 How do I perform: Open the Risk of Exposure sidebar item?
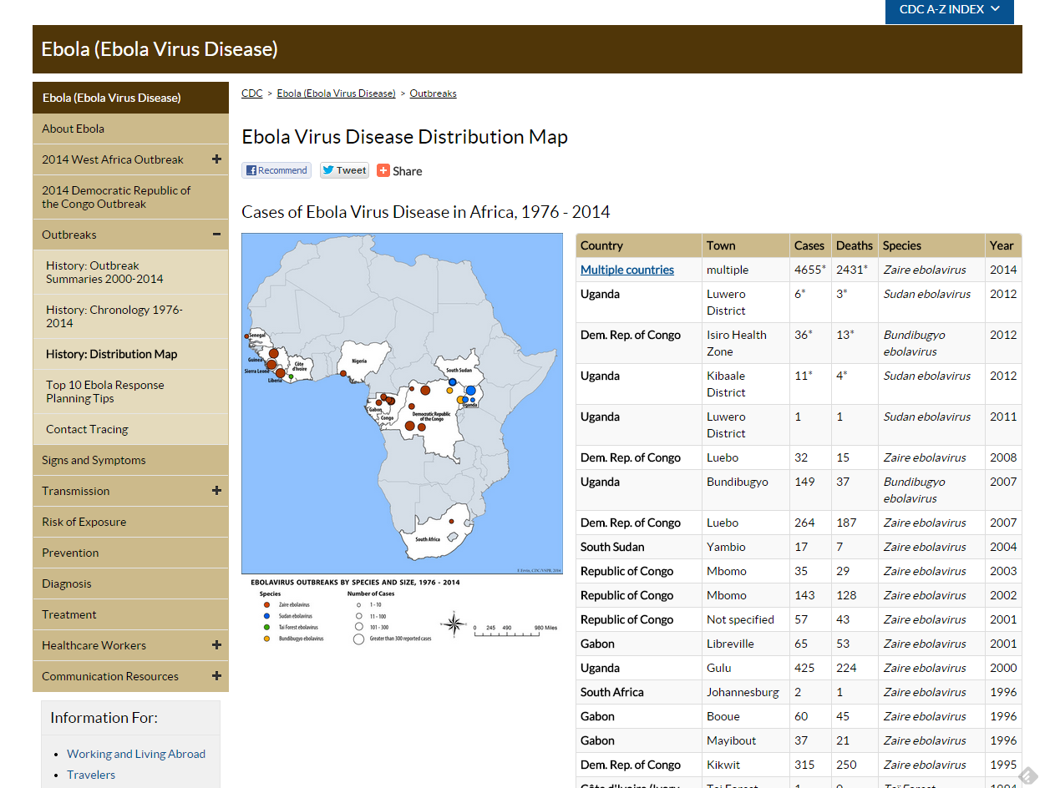[130, 522]
